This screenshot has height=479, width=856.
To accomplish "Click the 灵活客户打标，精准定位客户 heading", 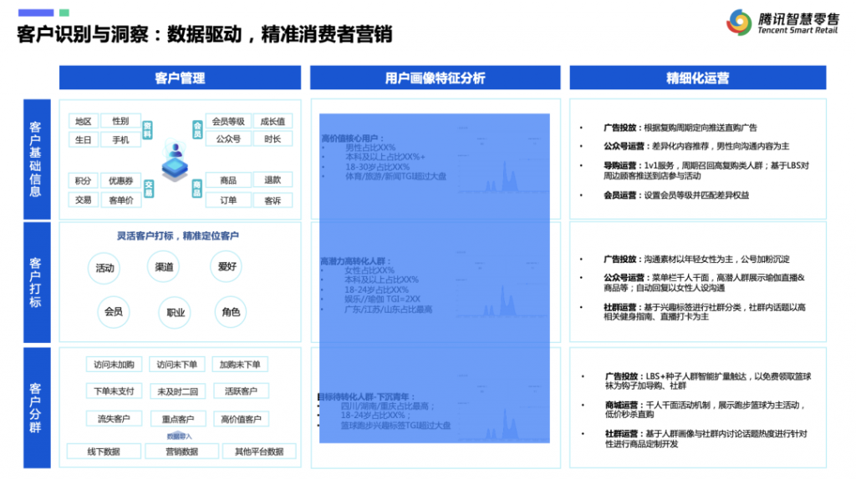I will [x=177, y=236].
